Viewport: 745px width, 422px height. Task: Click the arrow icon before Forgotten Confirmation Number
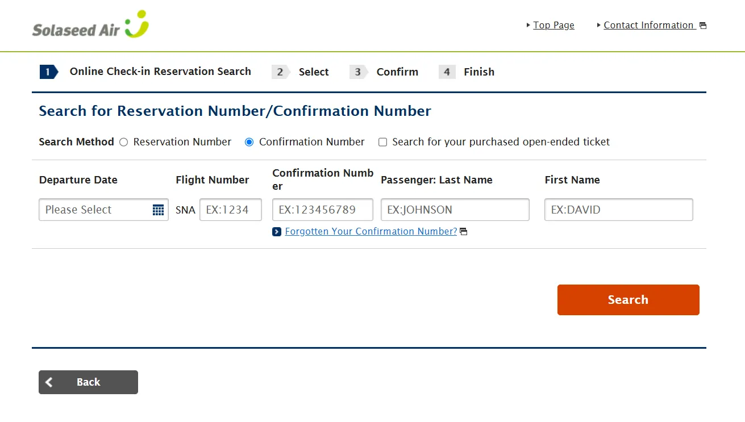pos(277,232)
